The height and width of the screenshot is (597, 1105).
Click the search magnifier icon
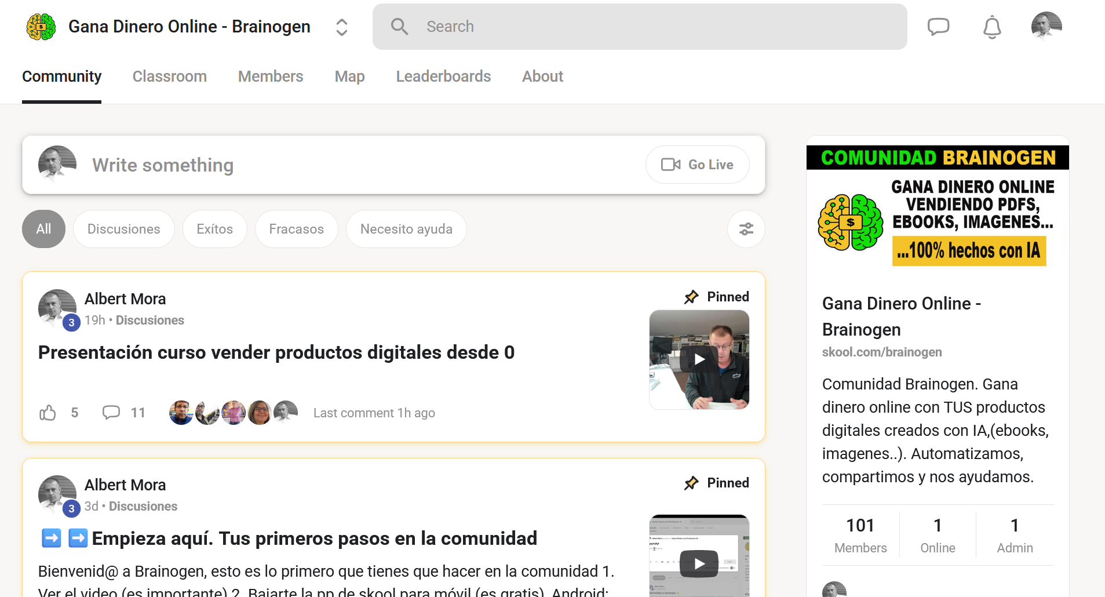tap(399, 27)
